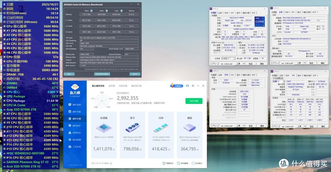This screenshot has width=331, height=172.
Task: Click Close button in AIDA64 window
Action: pos(135,74)
